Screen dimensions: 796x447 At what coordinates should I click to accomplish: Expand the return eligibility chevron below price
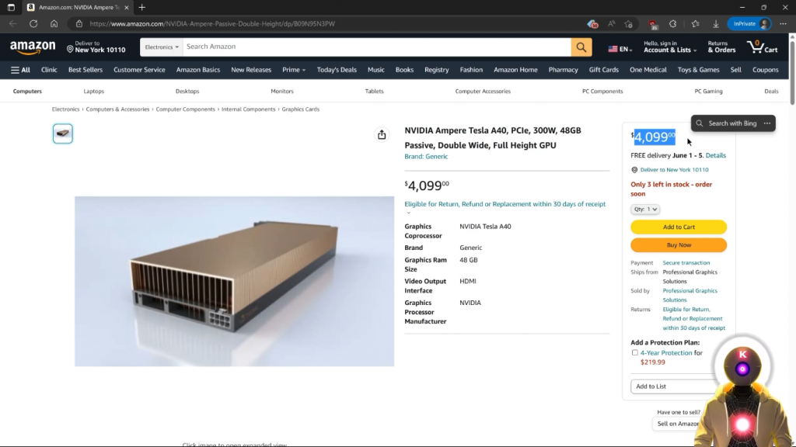408,213
